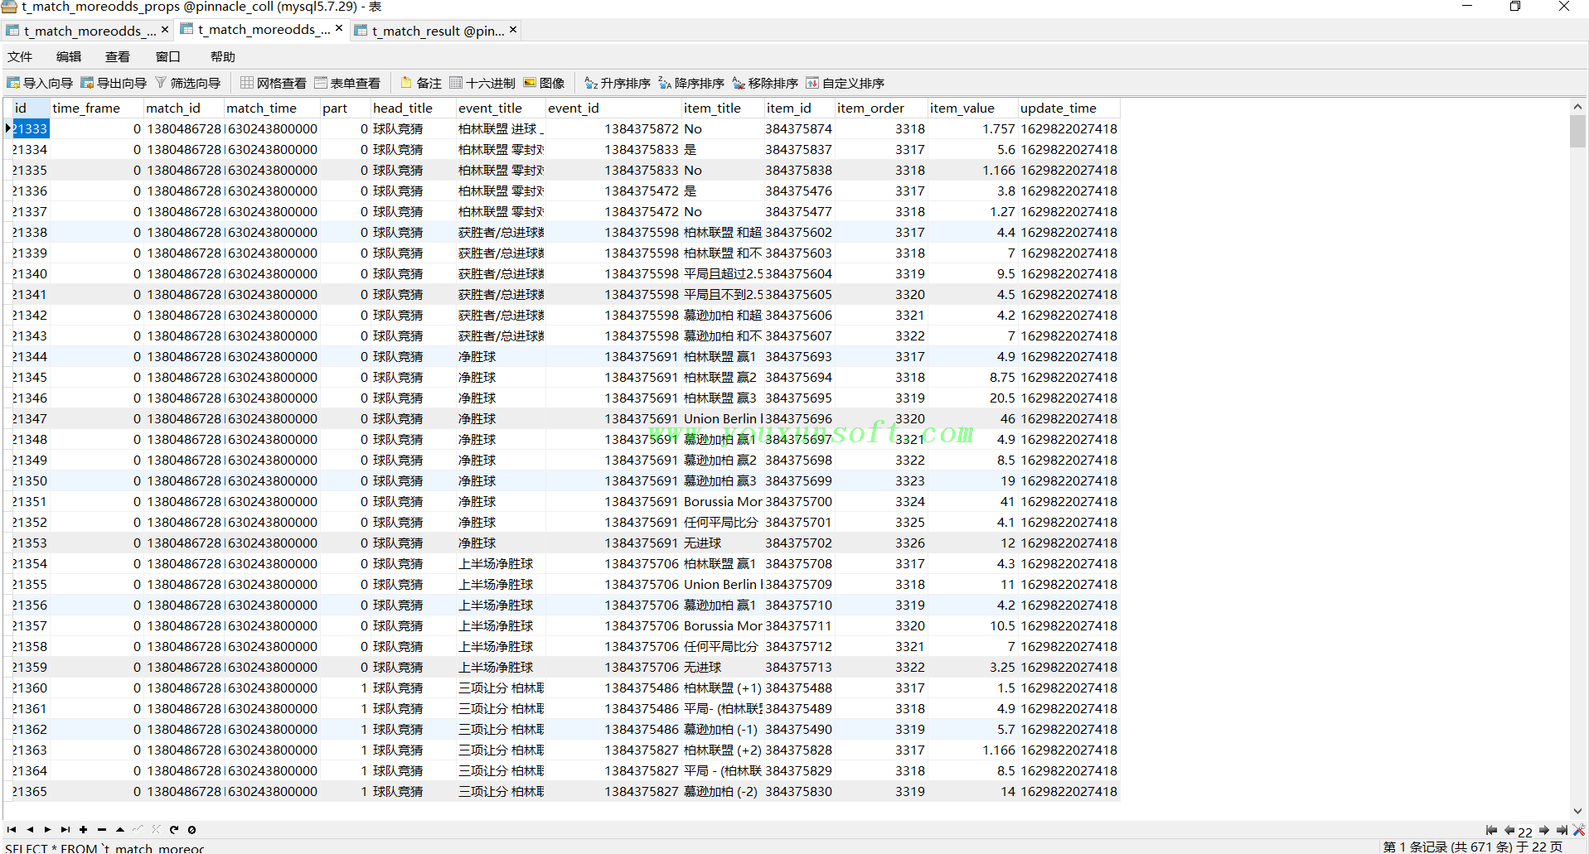The image size is (1589, 854).
Task: Jump to first page arrow
Action: [1491, 830]
